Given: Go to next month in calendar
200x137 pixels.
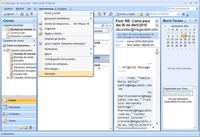Looking at the screenshot, I should coord(195,26).
